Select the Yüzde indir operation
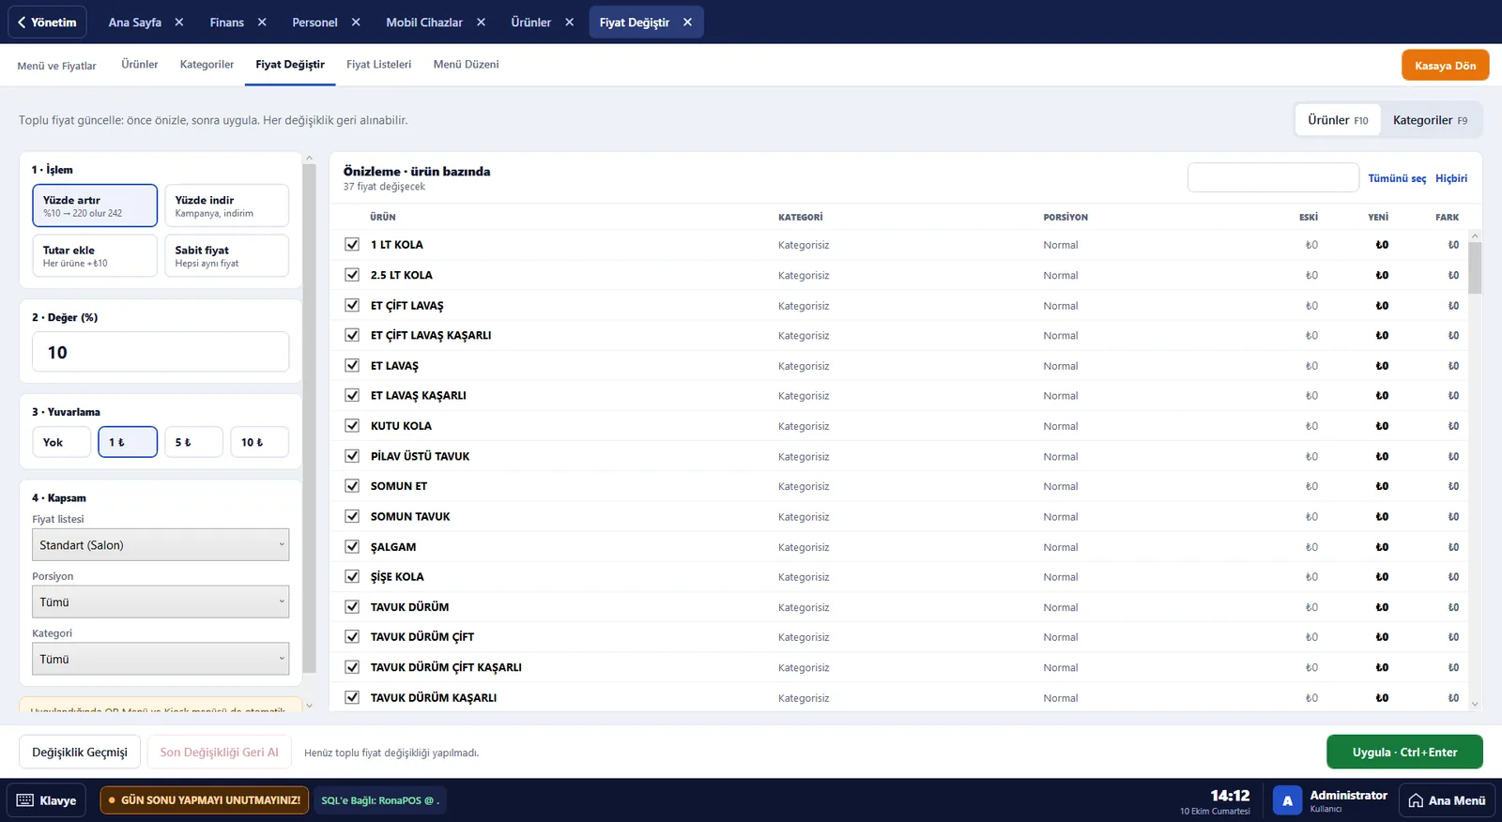Viewport: 1502px width, 822px height. [x=226, y=205]
